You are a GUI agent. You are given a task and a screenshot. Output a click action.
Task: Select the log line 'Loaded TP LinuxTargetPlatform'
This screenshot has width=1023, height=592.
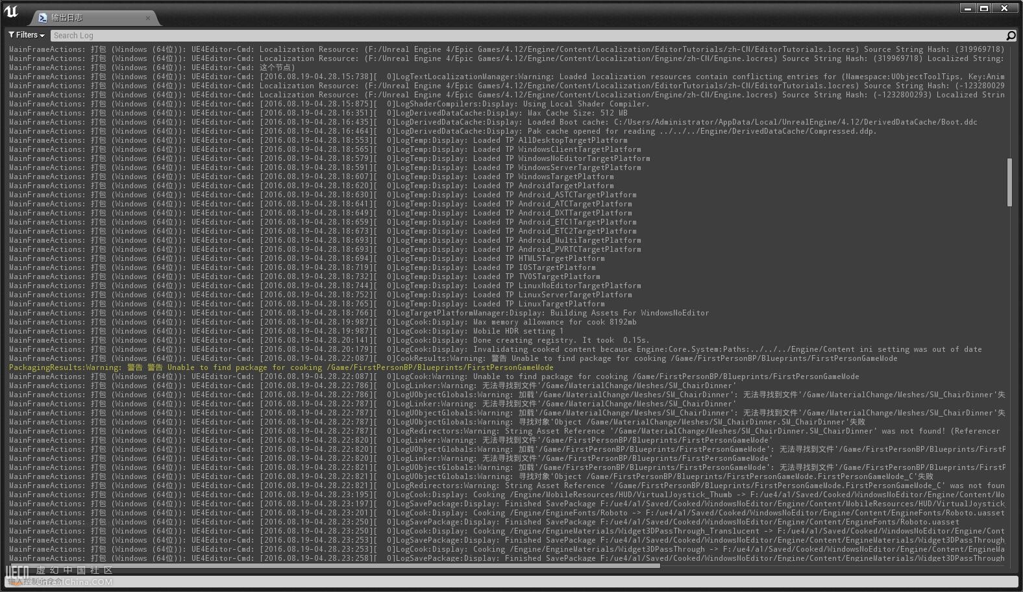306,304
